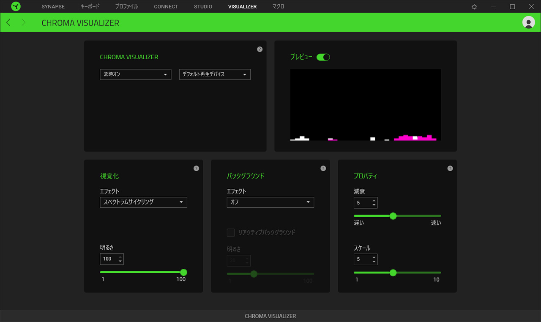Open help for Chroma Visualizer panel

[260, 49]
